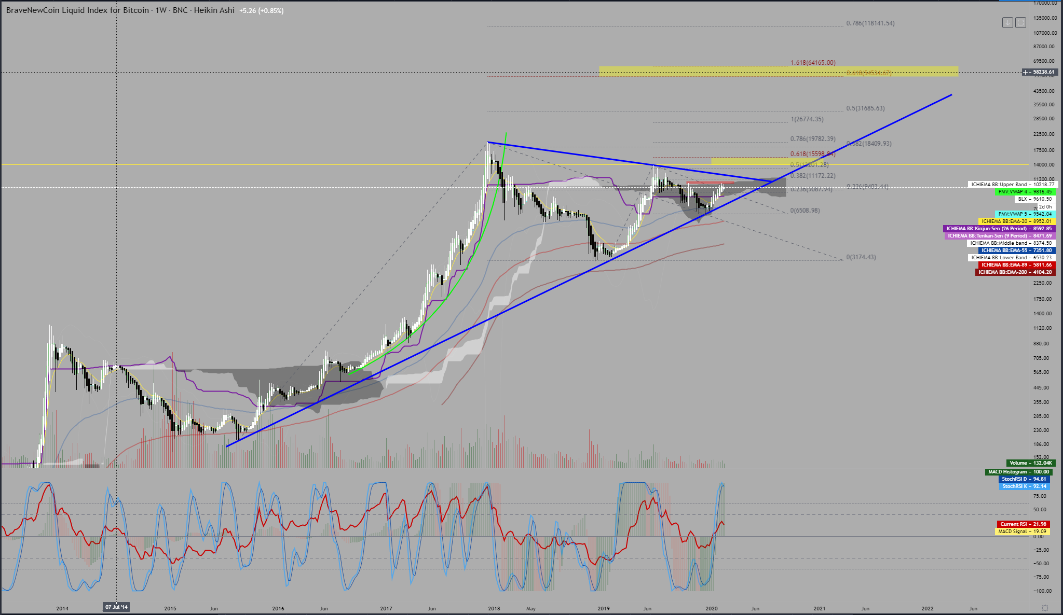Click the yellow highlighted zone near 0.618(54534.67)
This screenshot has width=1063, height=615.
pos(727,72)
